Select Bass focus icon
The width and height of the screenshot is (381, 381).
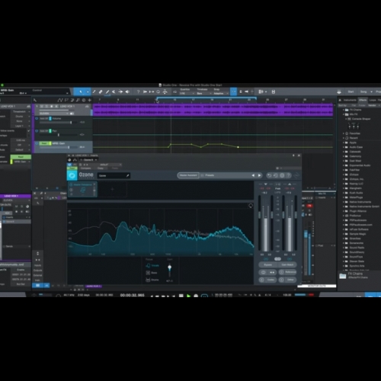tap(149, 273)
